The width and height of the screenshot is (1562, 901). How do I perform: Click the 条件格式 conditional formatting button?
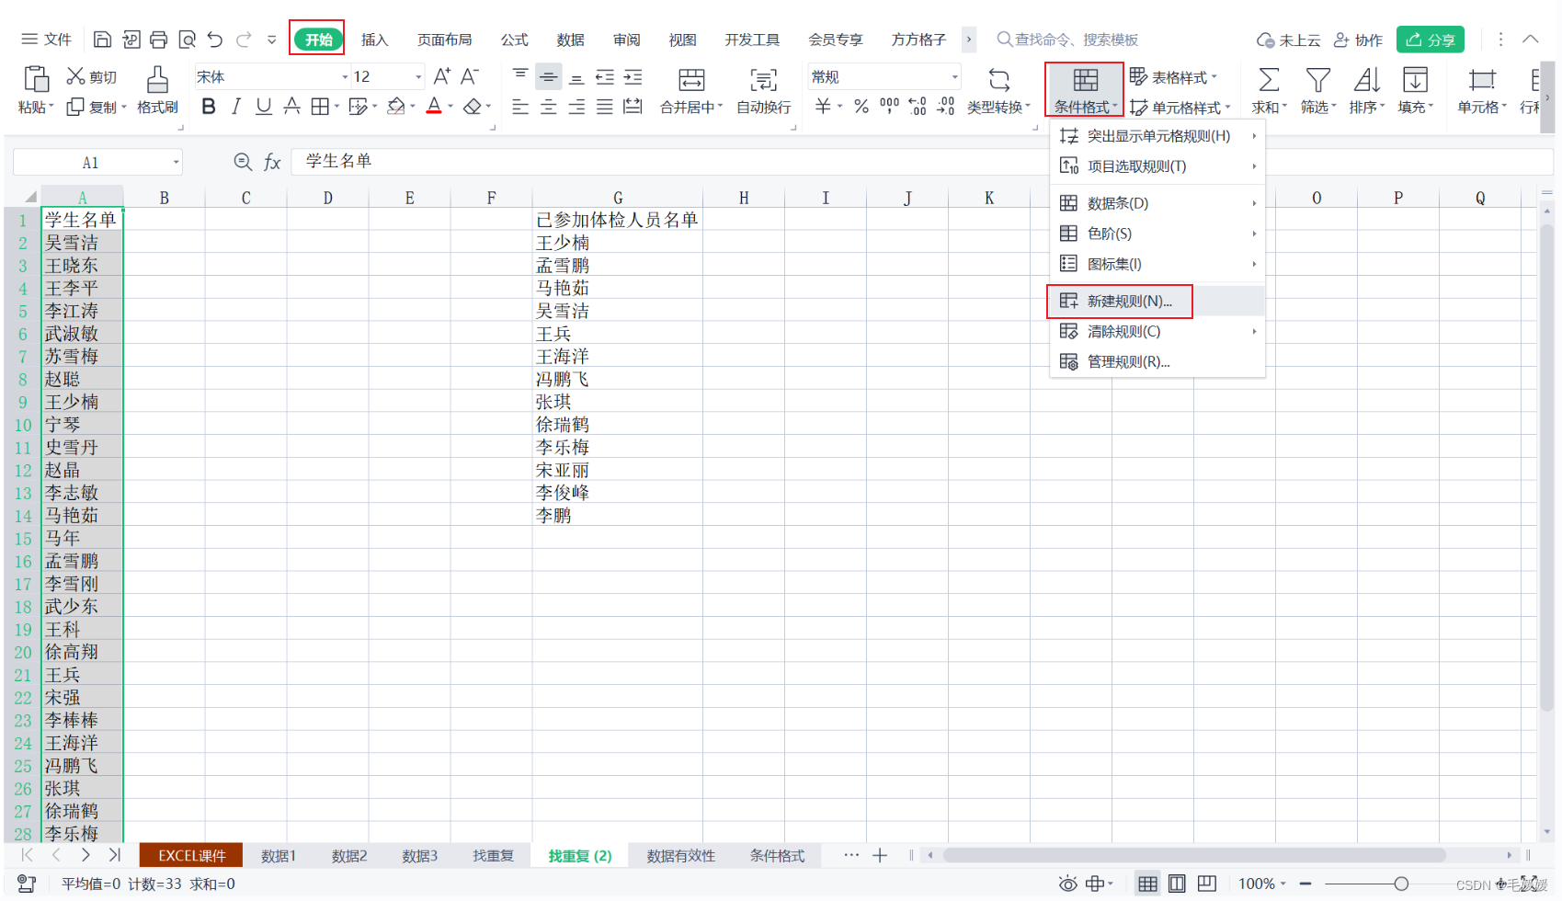pyautogui.click(x=1085, y=90)
